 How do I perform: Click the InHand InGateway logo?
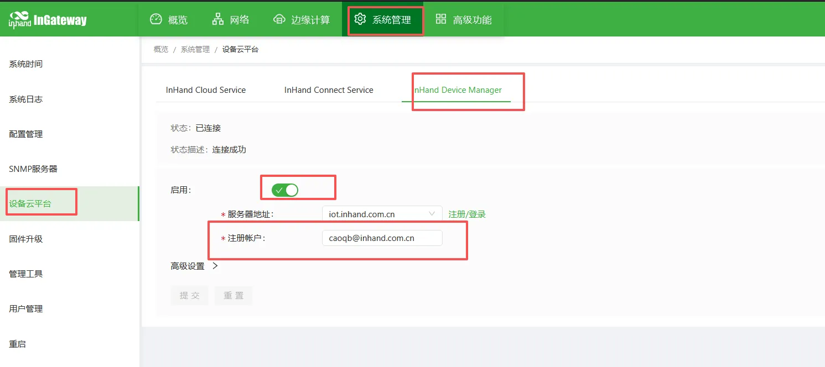tap(48, 20)
